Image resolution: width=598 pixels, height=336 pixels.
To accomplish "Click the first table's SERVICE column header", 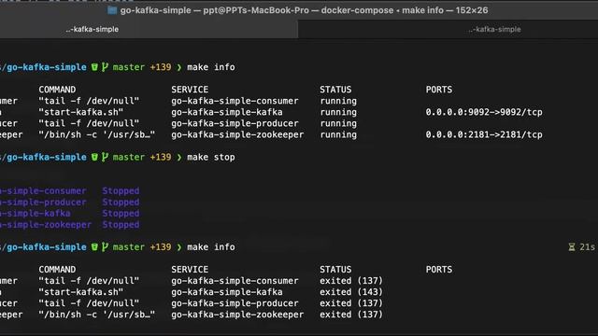I will pyautogui.click(x=190, y=90).
